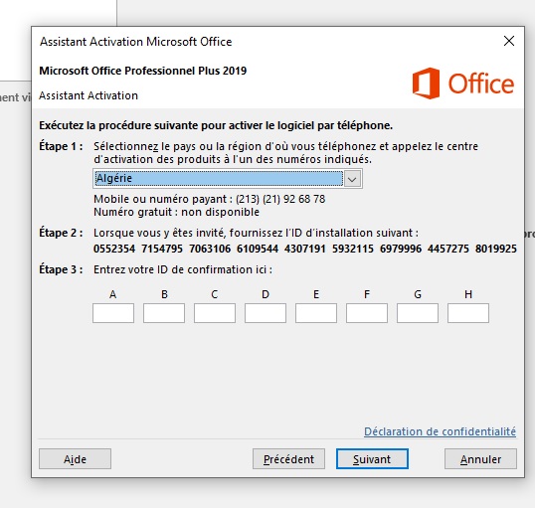Open the Déclaration de confidentialité link
This screenshot has height=508, width=535.
click(440, 431)
